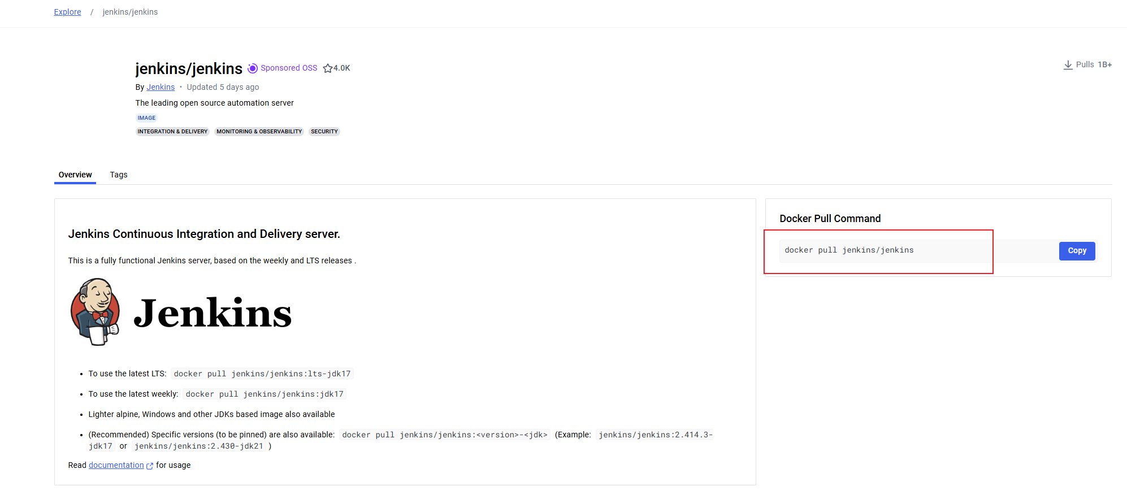Screen dimensions: 1127x495
Task: Click 'Jenkins Continuous Integration and Delivery server.' heading
Action: pos(204,234)
